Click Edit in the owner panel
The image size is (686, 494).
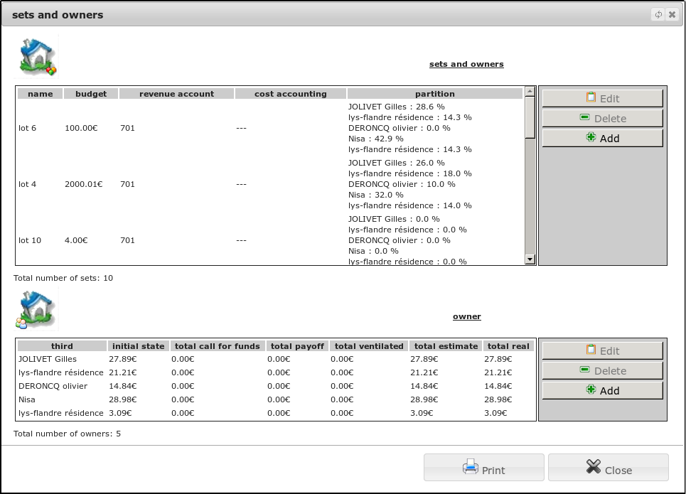point(602,351)
